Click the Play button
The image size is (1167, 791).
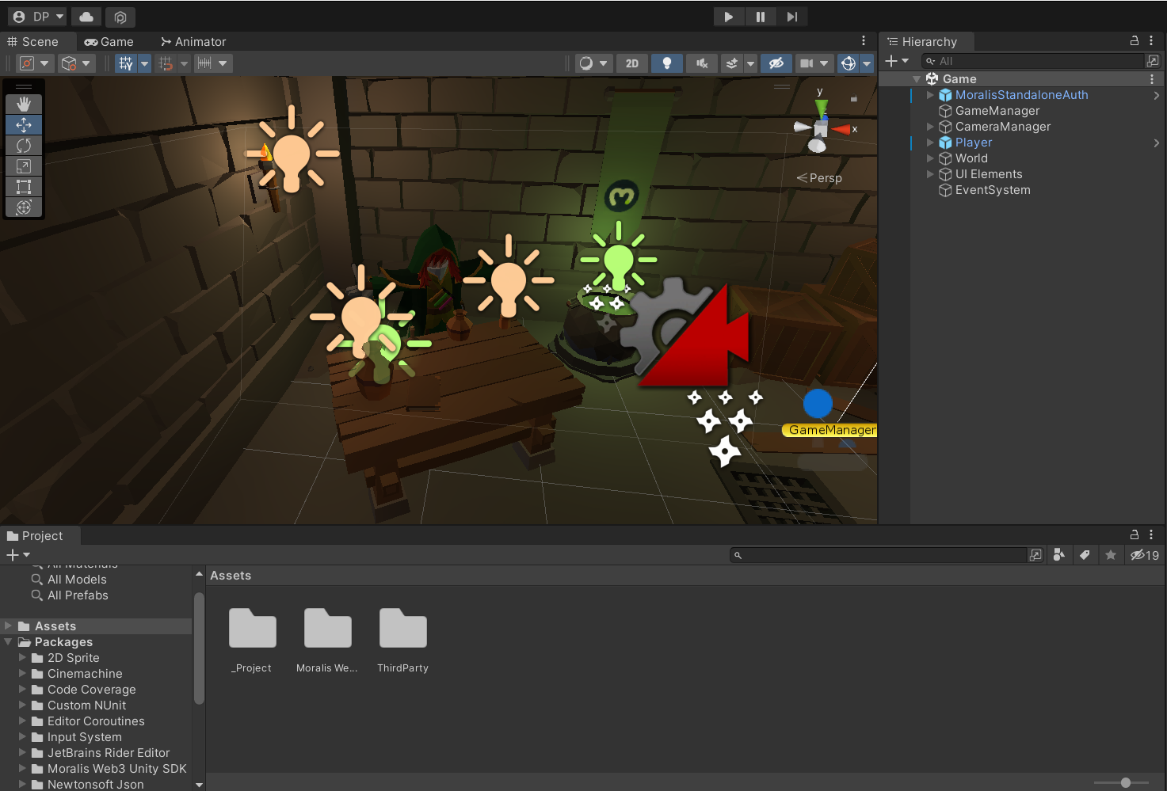click(x=729, y=17)
